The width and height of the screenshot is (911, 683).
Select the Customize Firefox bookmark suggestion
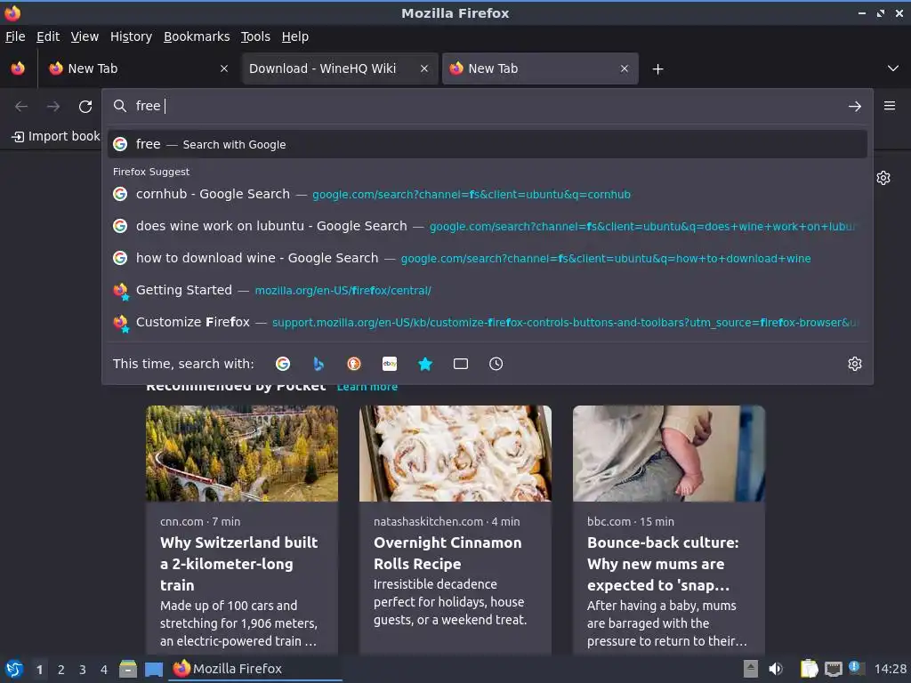487,322
